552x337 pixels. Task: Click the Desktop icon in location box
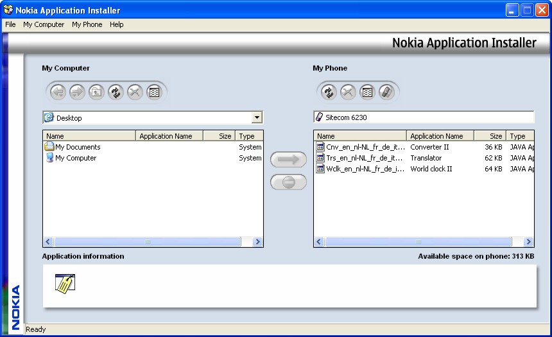click(49, 117)
